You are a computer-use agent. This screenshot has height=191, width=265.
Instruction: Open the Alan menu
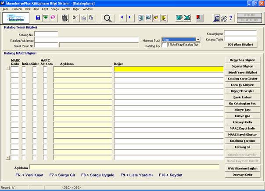pyautogui.click(x=36, y=9)
